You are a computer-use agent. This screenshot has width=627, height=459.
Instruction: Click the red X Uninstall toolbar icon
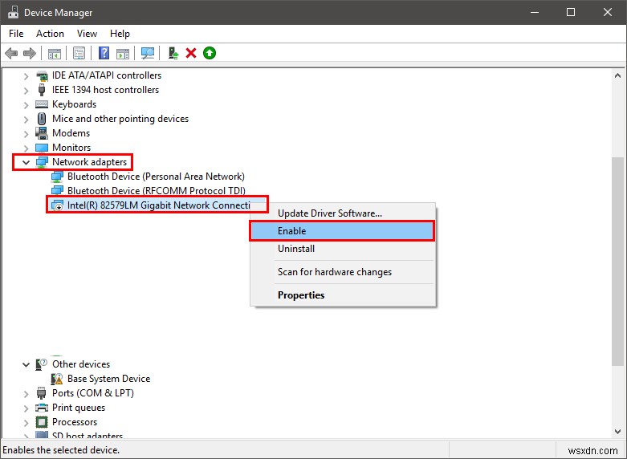coord(191,53)
